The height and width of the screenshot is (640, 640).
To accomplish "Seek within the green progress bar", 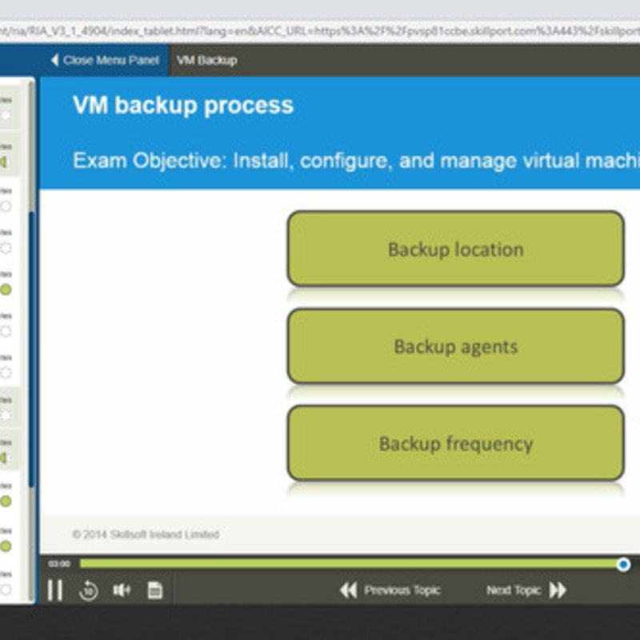I will point(351,564).
